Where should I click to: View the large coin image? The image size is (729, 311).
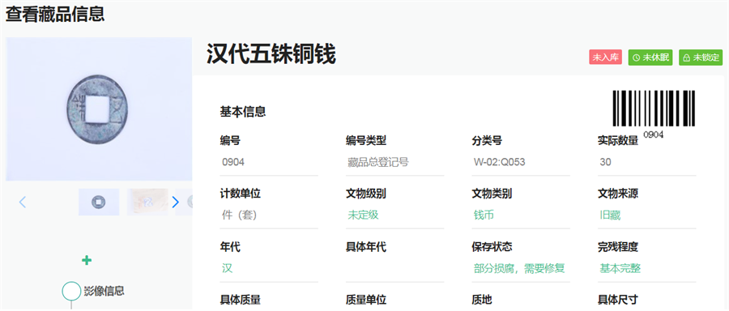tap(99, 109)
